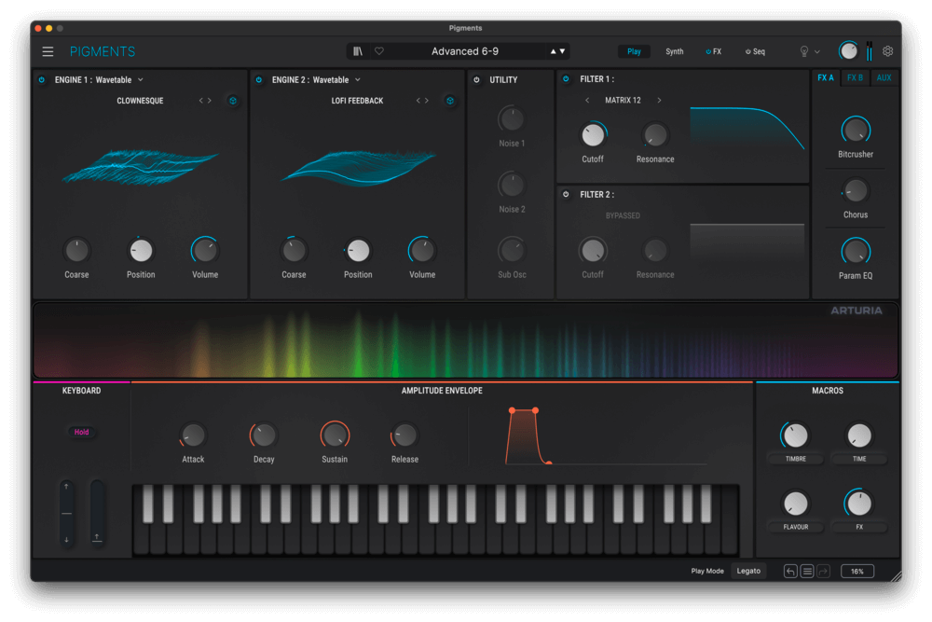Open the Legato play mode dropdown
Image resolution: width=932 pixels, height=622 pixels.
(748, 571)
